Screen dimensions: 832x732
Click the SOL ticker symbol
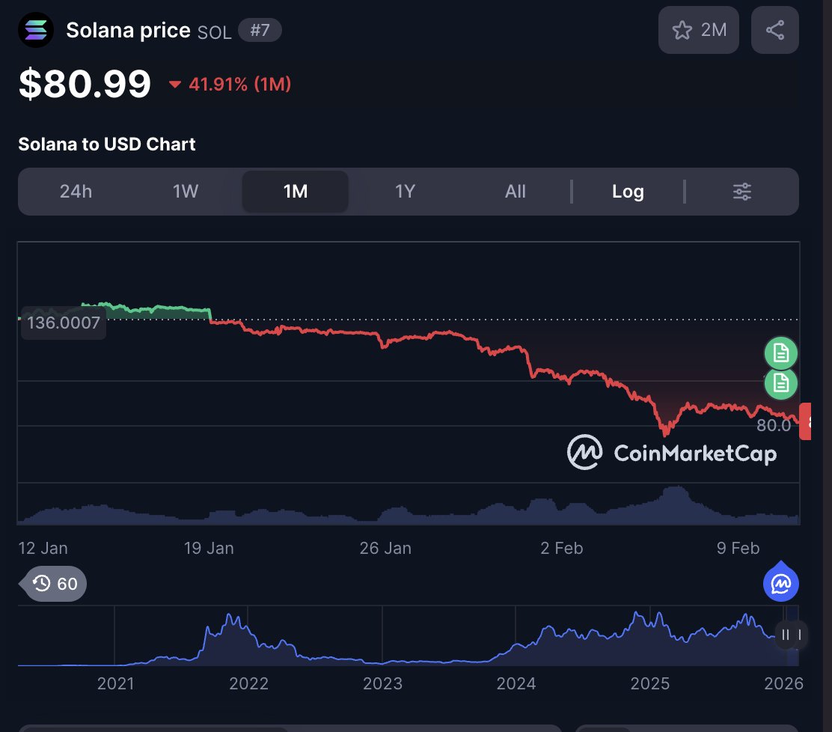tap(215, 32)
